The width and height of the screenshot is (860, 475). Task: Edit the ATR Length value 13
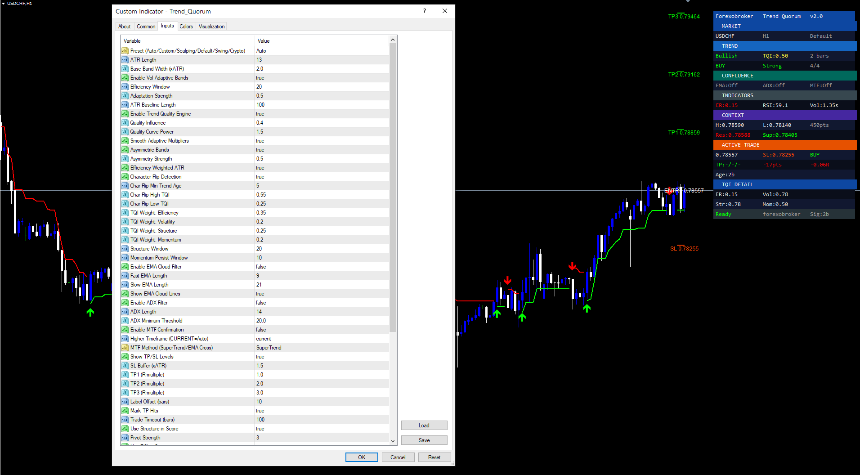pos(322,60)
